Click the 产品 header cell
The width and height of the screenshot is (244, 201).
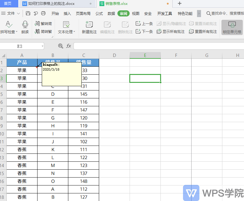[22, 62]
